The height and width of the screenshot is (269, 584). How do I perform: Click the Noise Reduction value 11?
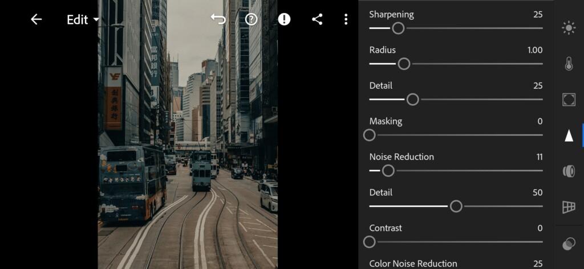click(540, 157)
